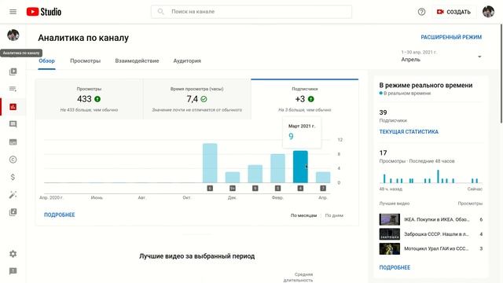Open Audio library icon in sidebar
The height and width of the screenshot is (283, 503).
coord(13,212)
